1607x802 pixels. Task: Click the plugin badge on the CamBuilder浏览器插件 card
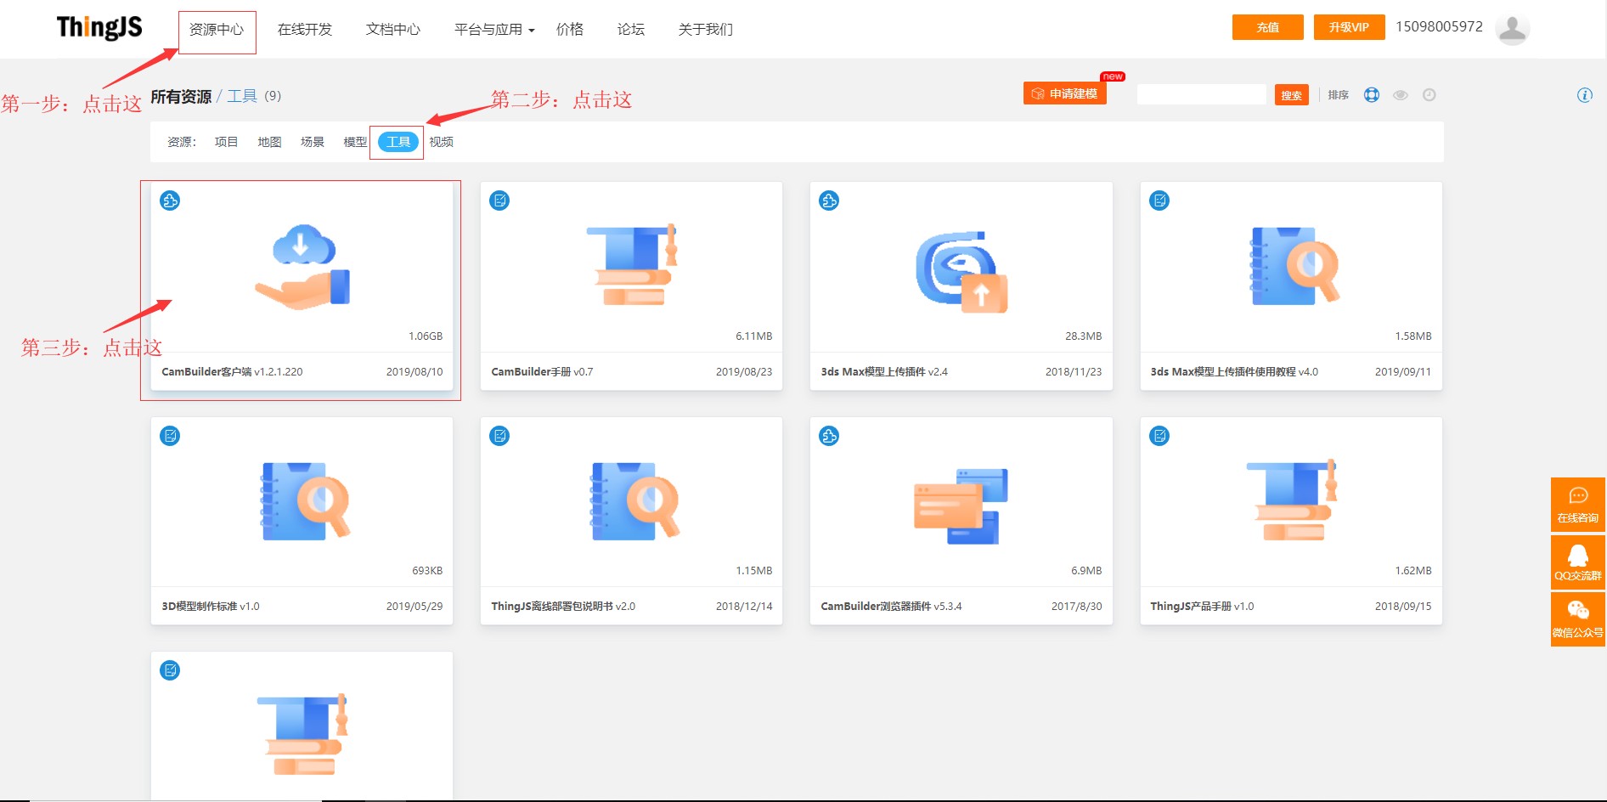click(x=829, y=436)
